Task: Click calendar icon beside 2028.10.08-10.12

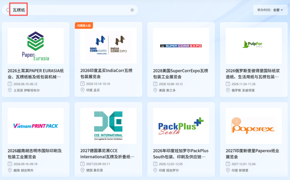Action: pos(155,84)
